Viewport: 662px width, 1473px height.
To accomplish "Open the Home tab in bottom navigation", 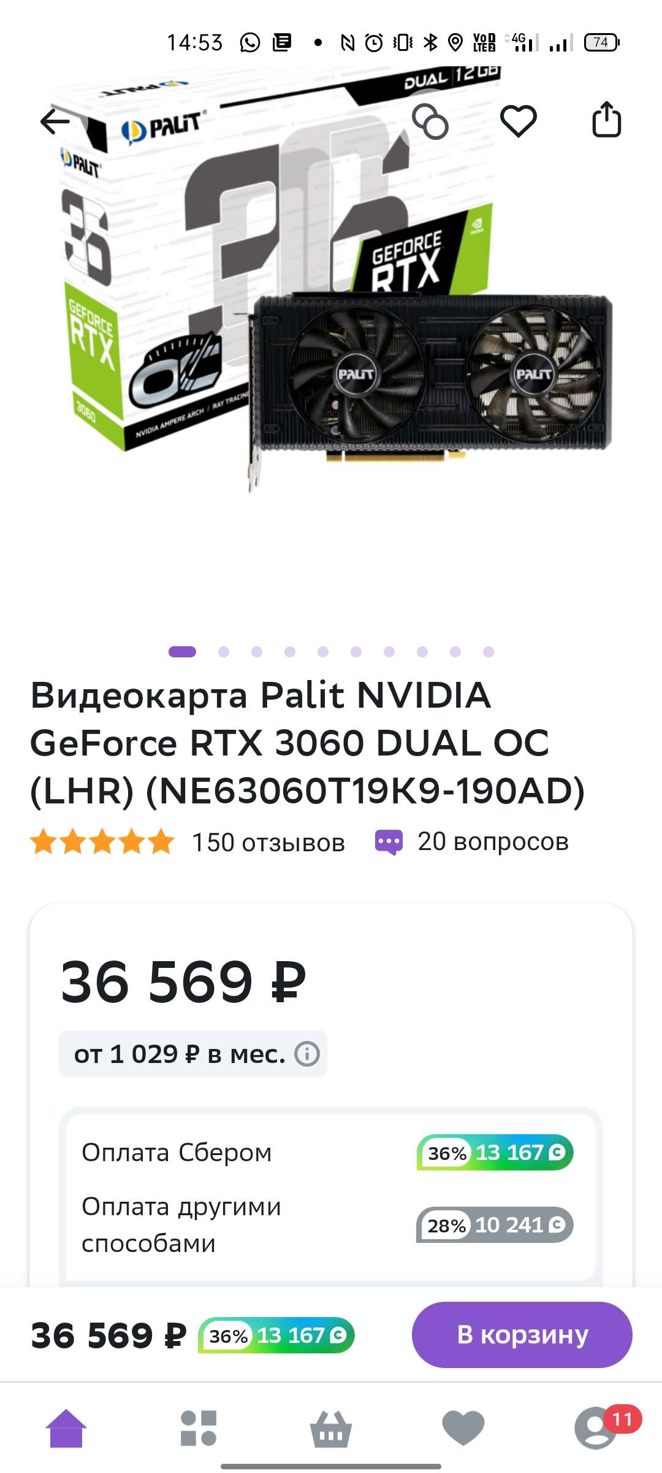I will tap(66, 1428).
